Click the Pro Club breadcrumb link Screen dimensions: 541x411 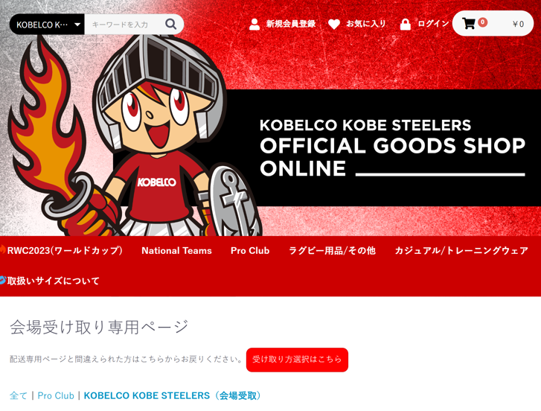tap(56, 395)
